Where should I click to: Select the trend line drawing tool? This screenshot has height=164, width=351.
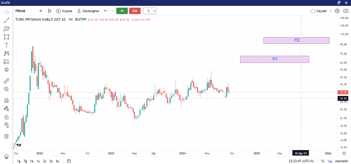point(6,20)
